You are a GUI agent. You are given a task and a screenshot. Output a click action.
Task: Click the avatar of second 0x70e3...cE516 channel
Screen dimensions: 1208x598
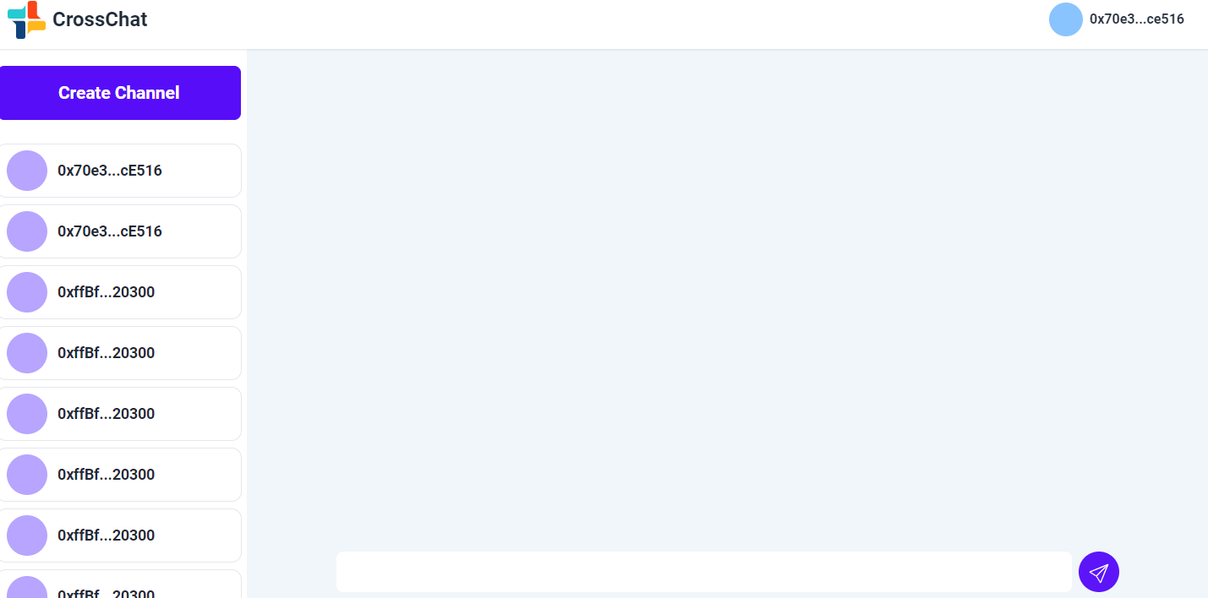pos(27,231)
